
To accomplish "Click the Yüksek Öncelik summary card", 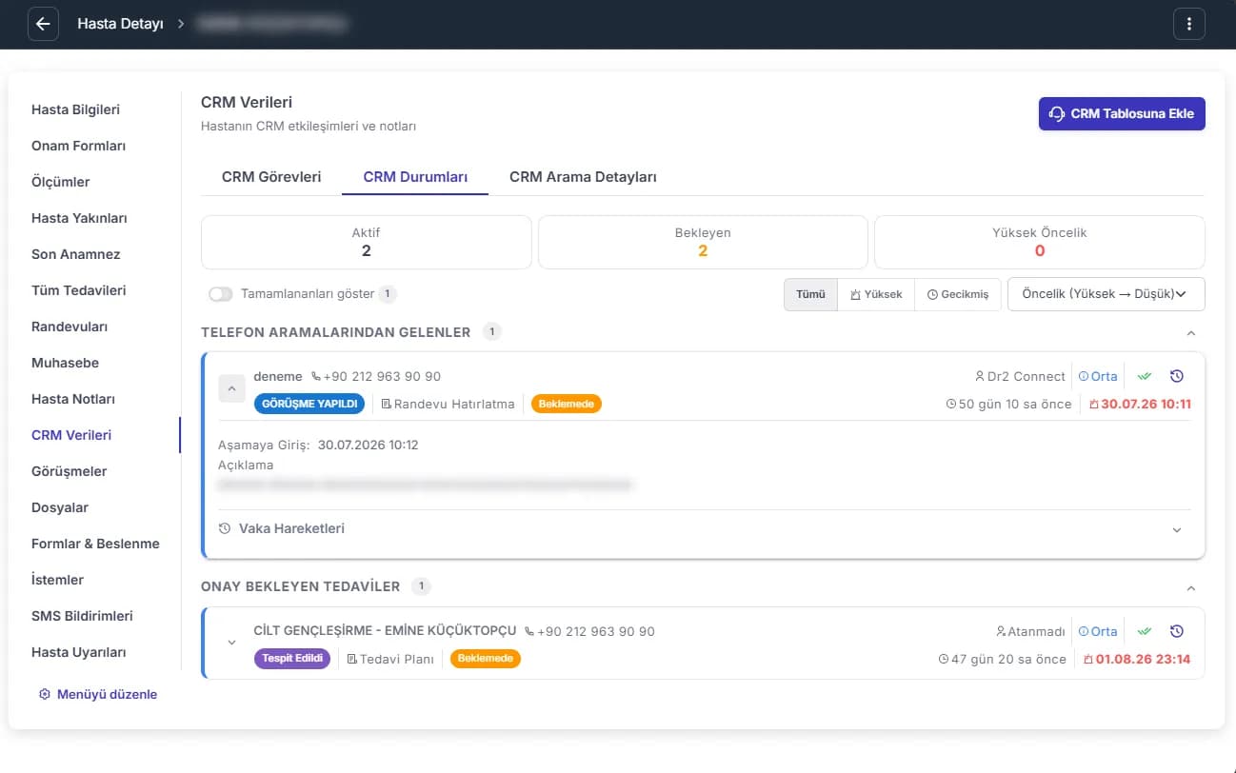I will click(x=1040, y=242).
